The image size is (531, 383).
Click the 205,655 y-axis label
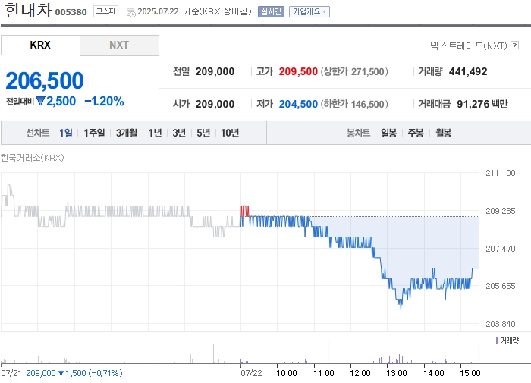[x=501, y=286]
